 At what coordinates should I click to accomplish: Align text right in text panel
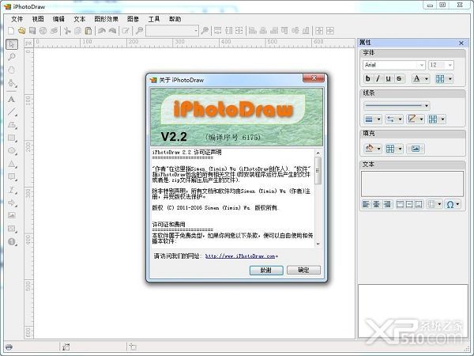click(387, 204)
